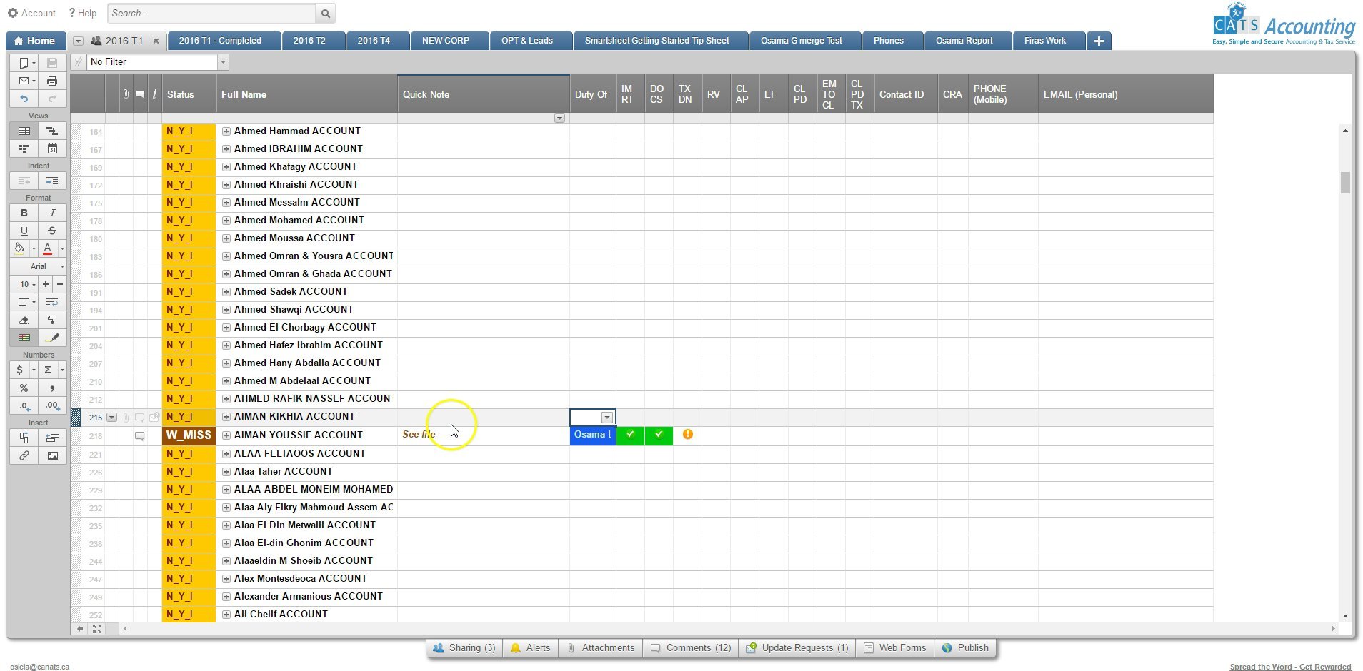1363x671 pixels.
Task: Open the No Filter dropdown
Action: pos(222,62)
